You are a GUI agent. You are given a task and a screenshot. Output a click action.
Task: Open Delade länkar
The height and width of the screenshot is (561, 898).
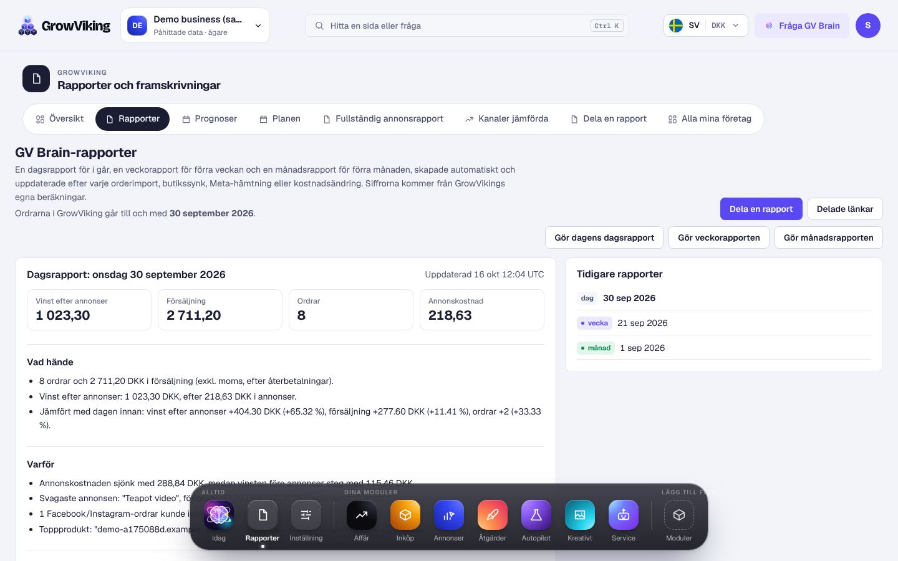coord(845,209)
